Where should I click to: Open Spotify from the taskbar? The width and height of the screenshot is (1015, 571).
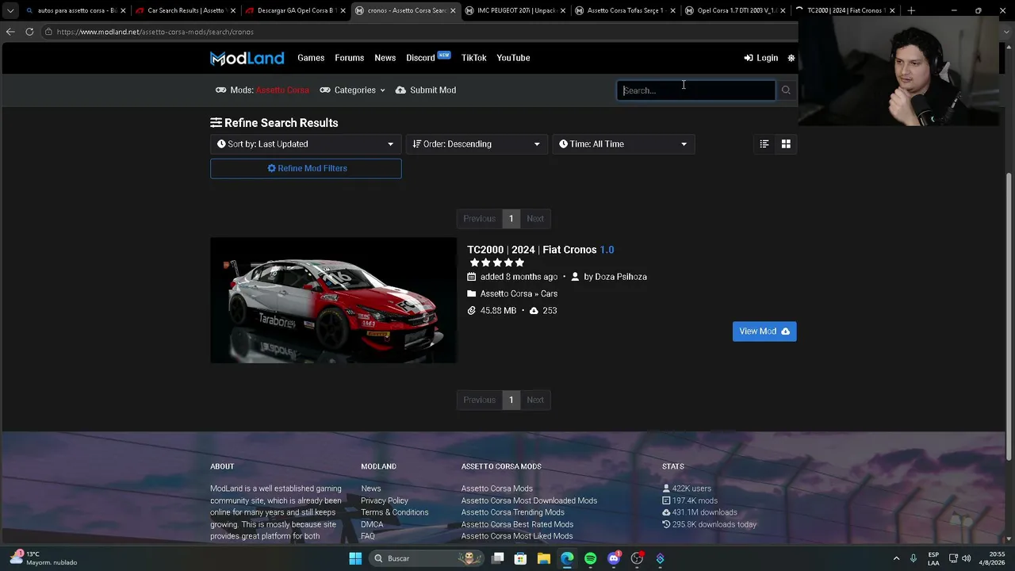[x=590, y=558]
